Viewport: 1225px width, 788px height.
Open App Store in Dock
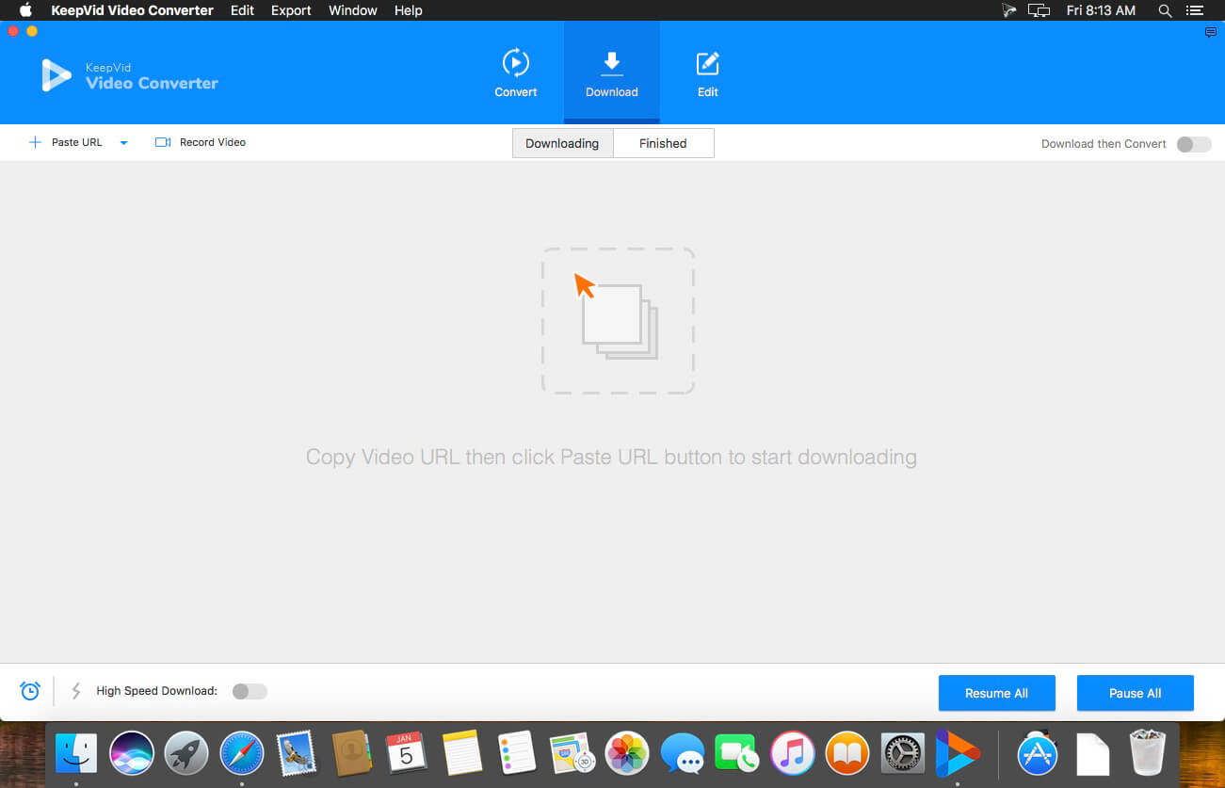(1038, 753)
